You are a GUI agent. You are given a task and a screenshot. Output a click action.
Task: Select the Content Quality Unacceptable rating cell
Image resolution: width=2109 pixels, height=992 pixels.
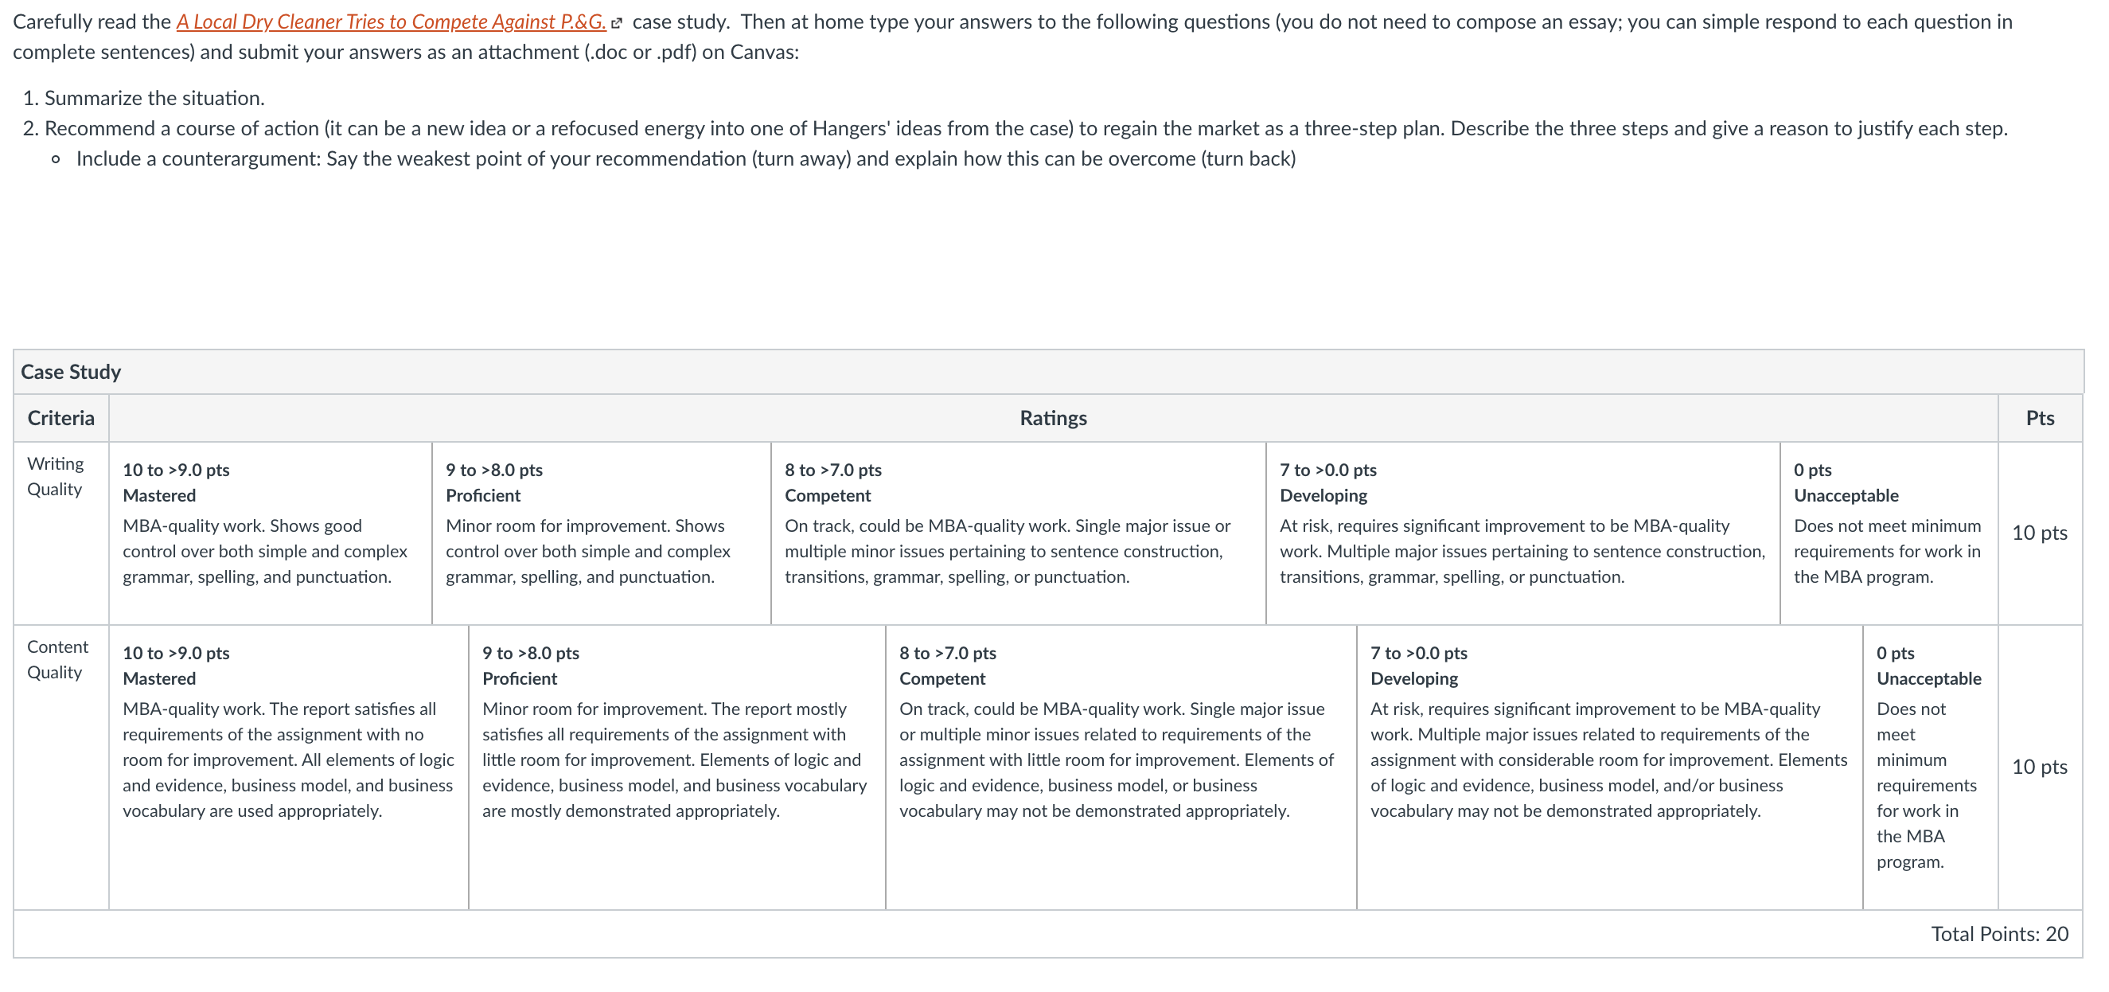point(1931,767)
